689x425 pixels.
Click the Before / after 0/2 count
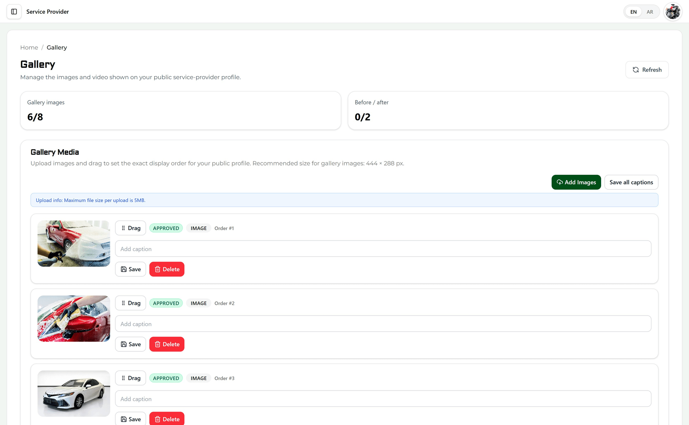[x=363, y=117]
